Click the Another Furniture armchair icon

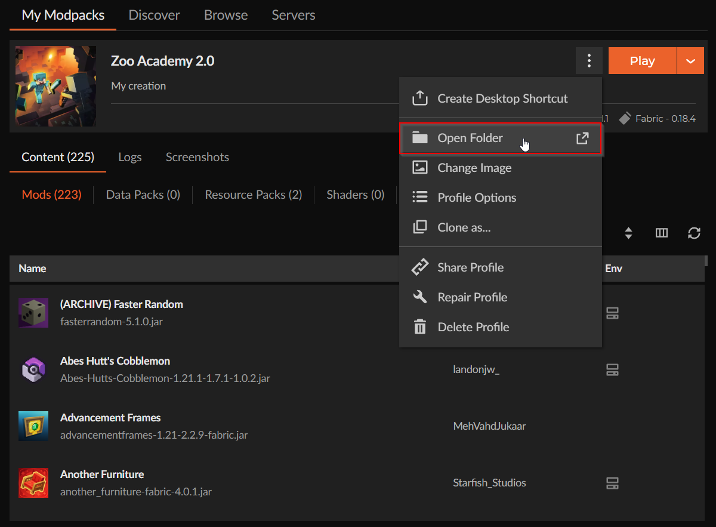(x=33, y=483)
